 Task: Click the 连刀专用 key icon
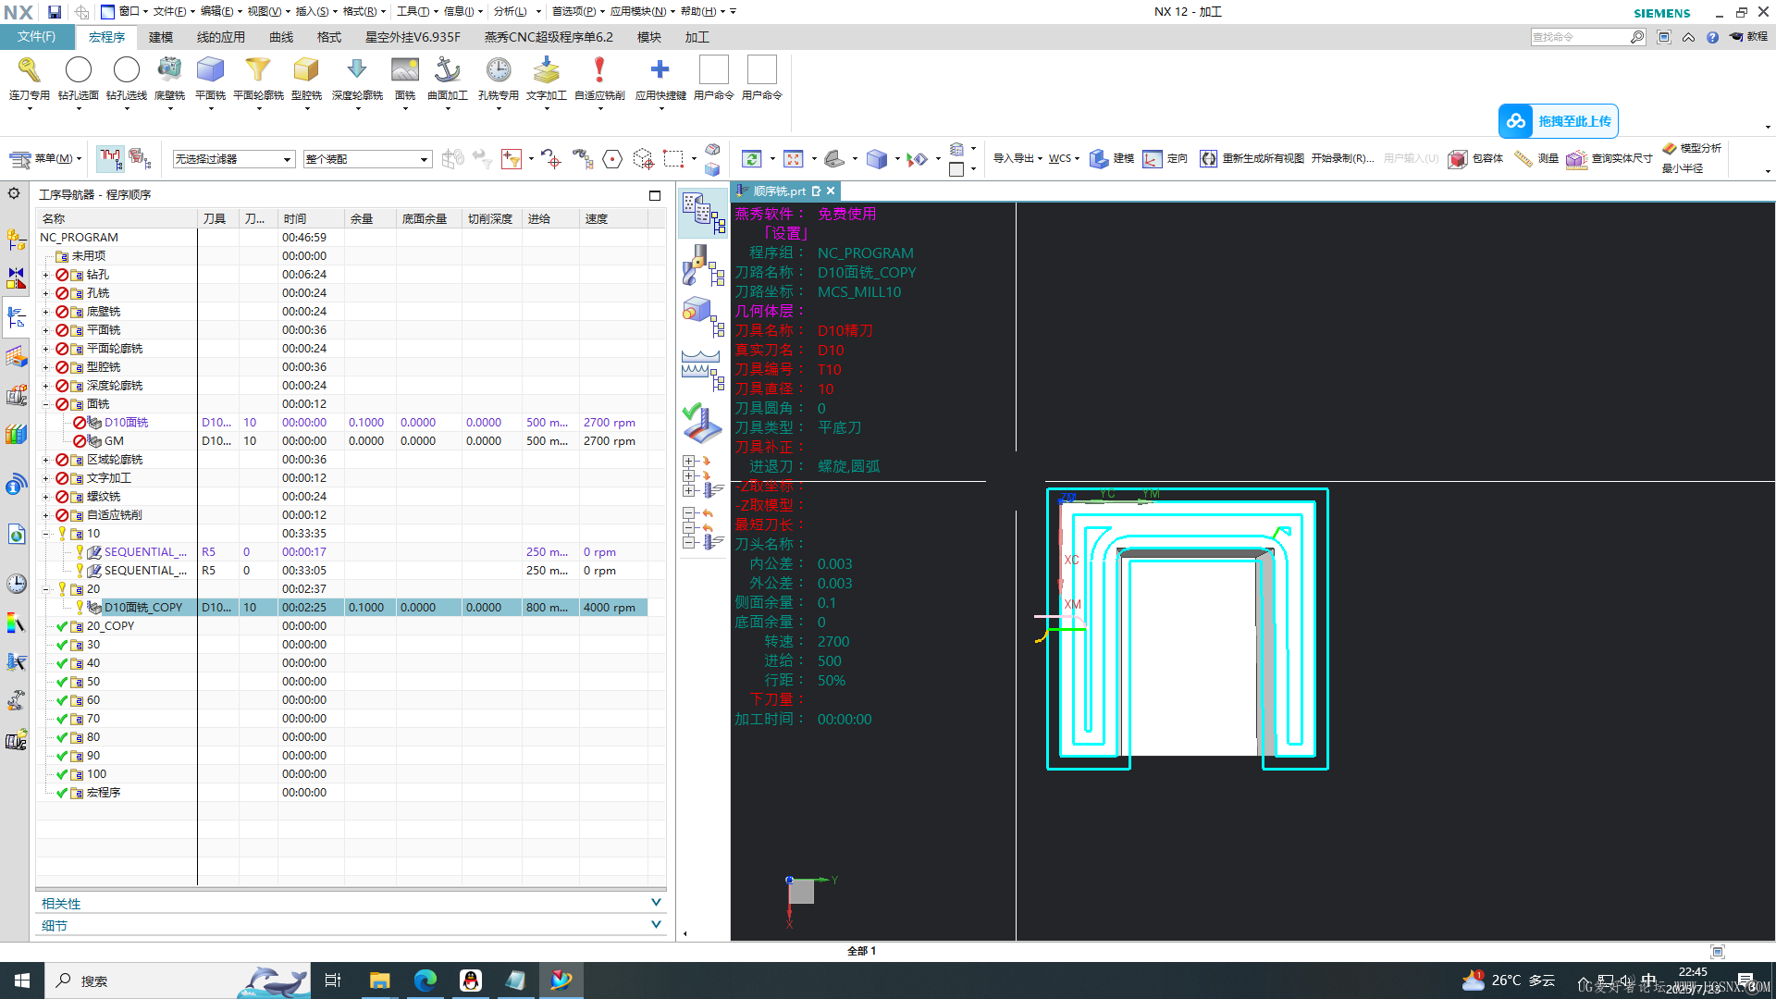(29, 70)
